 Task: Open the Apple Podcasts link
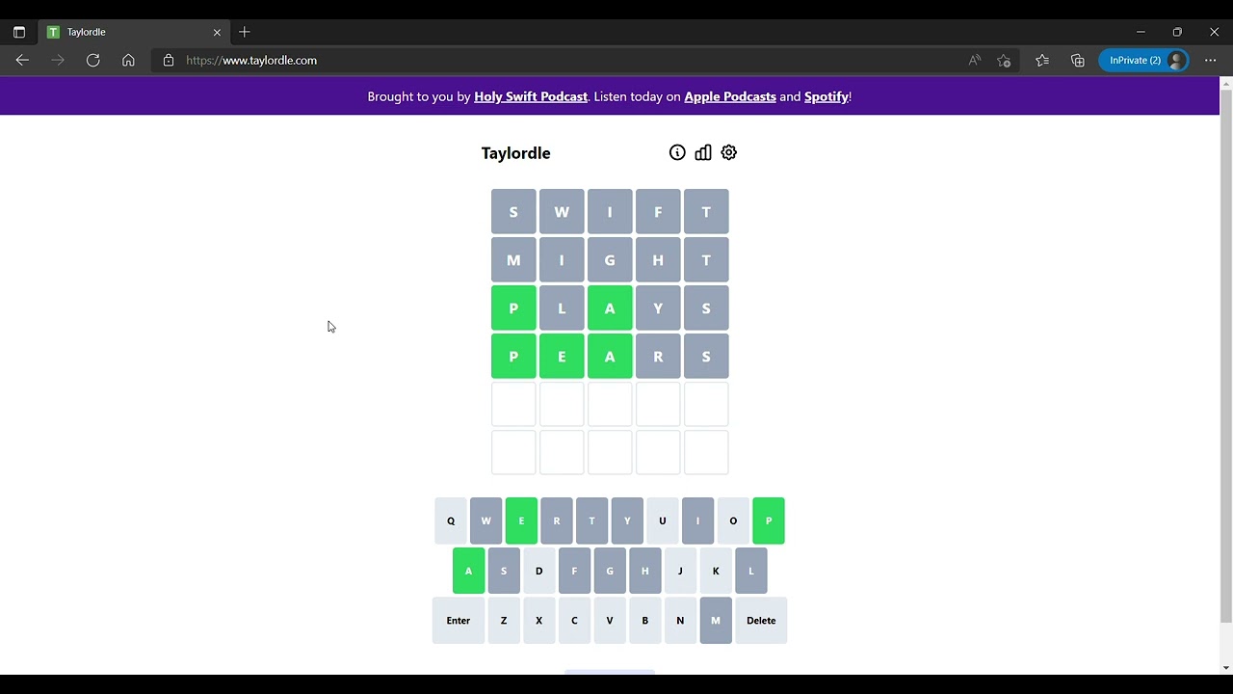pyautogui.click(x=730, y=96)
